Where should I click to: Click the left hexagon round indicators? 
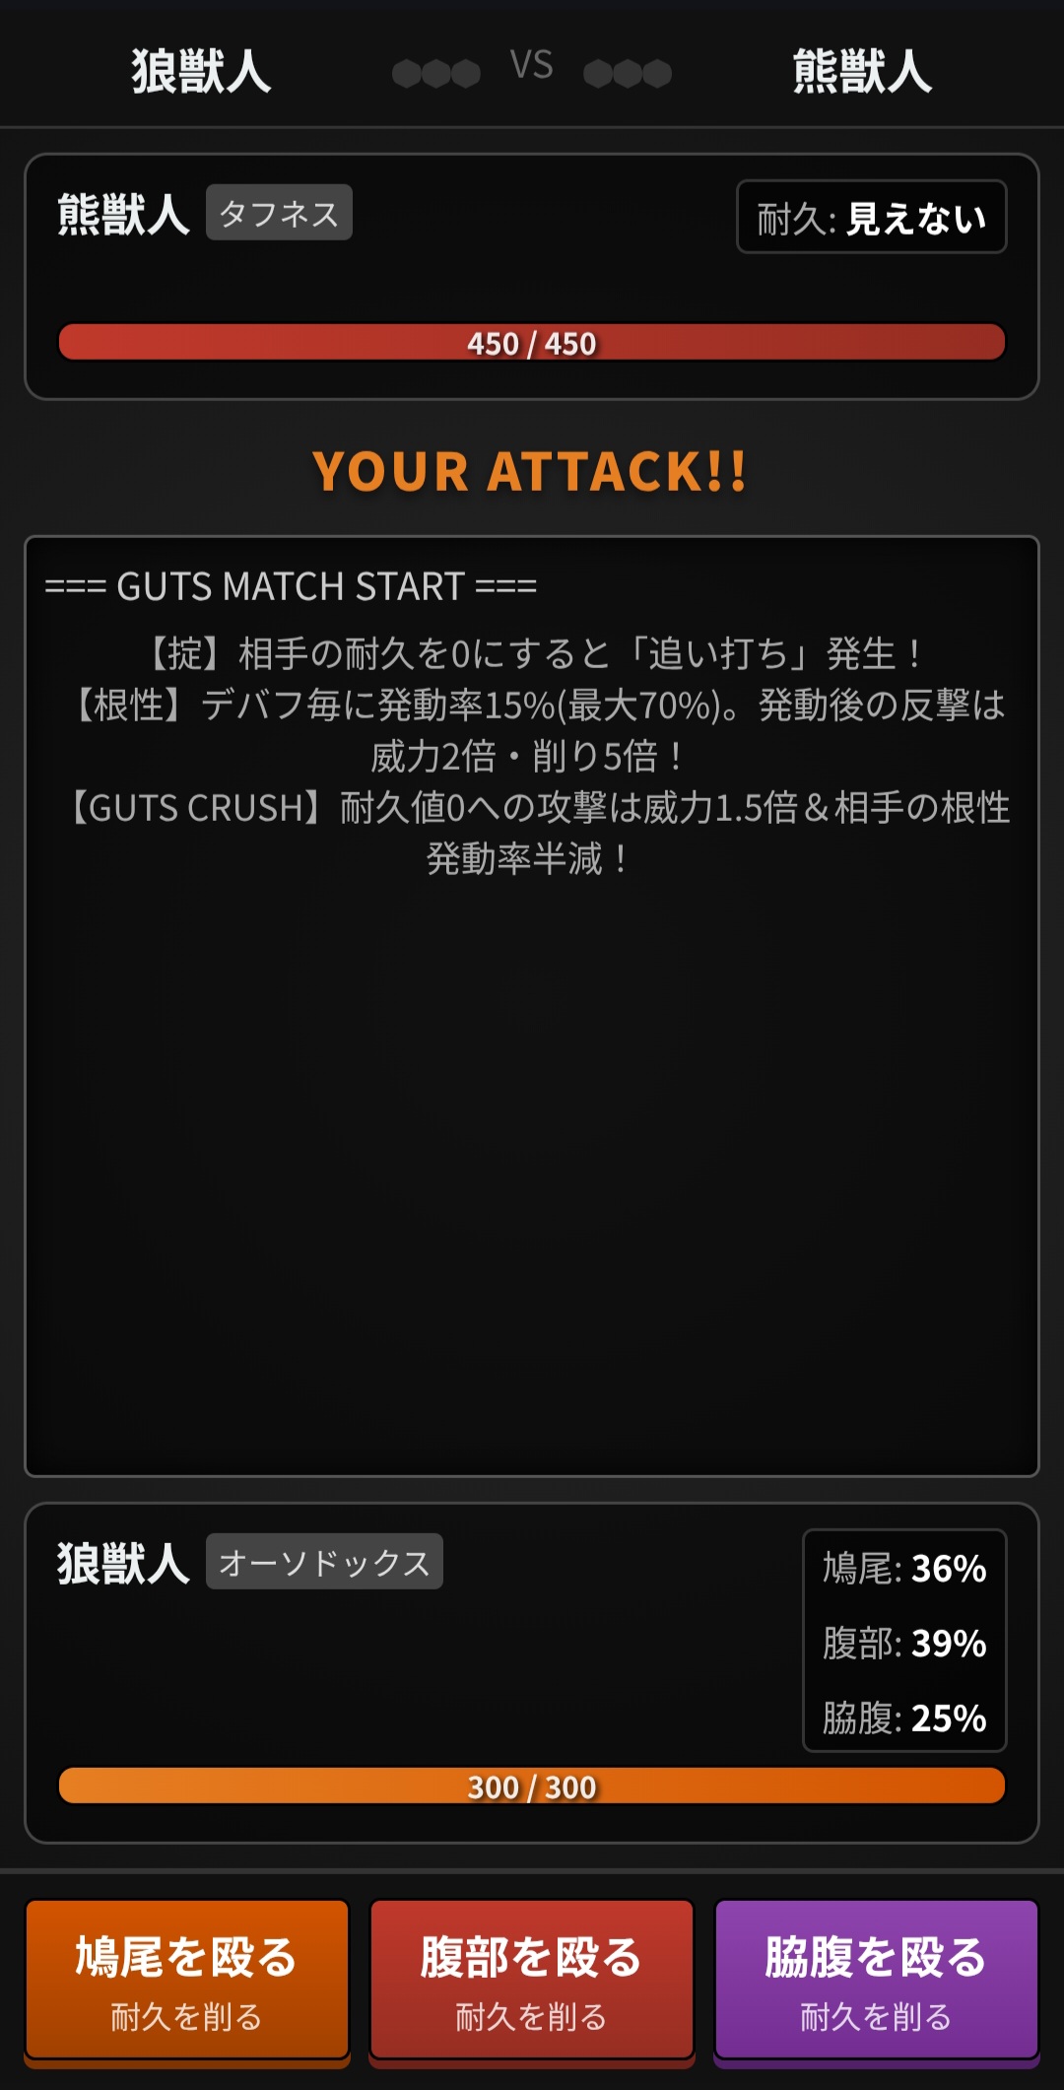436,73
